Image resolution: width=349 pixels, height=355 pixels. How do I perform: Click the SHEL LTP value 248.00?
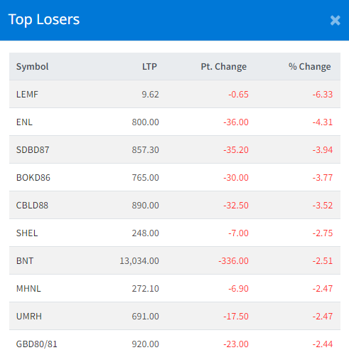tap(146, 233)
